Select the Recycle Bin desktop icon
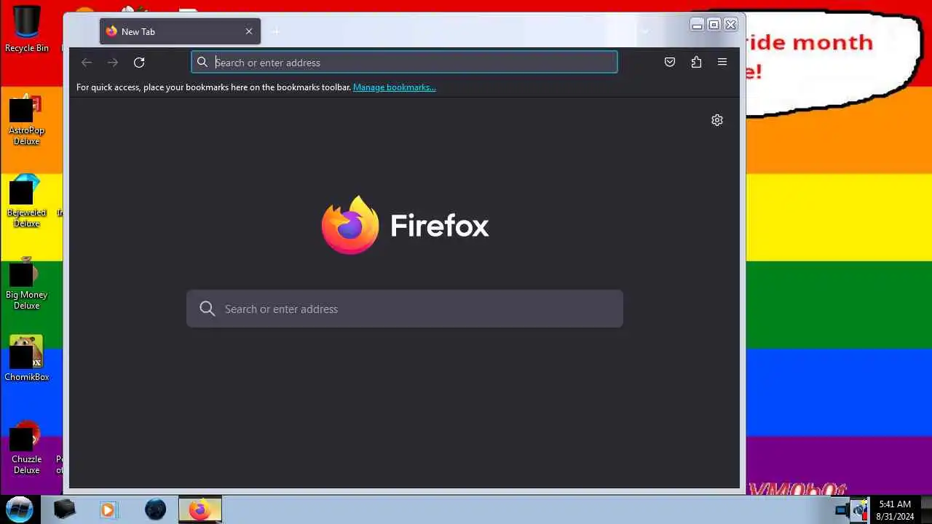The height and width of the screenshot is (524, 932). point(27,29)
